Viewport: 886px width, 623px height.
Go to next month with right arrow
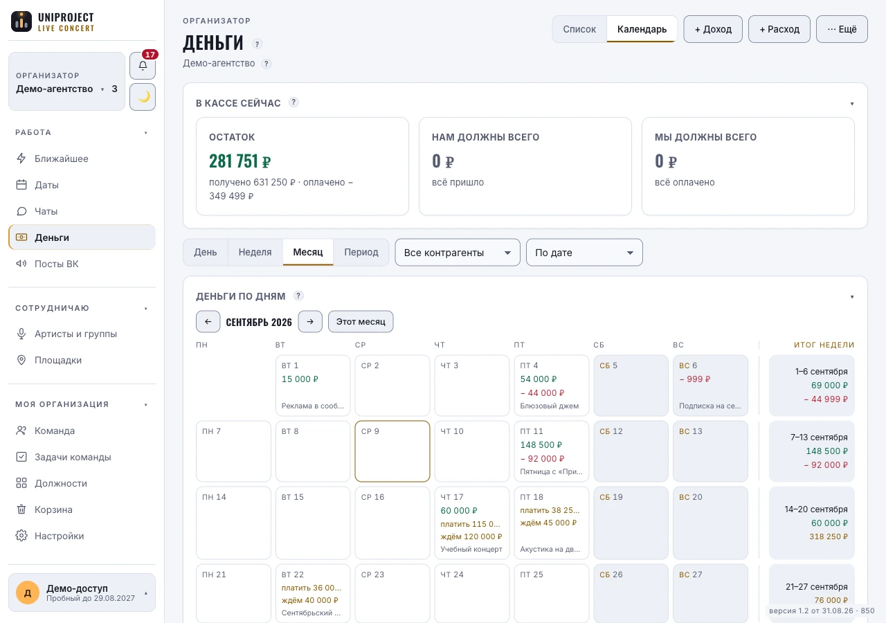click(310, 322)
